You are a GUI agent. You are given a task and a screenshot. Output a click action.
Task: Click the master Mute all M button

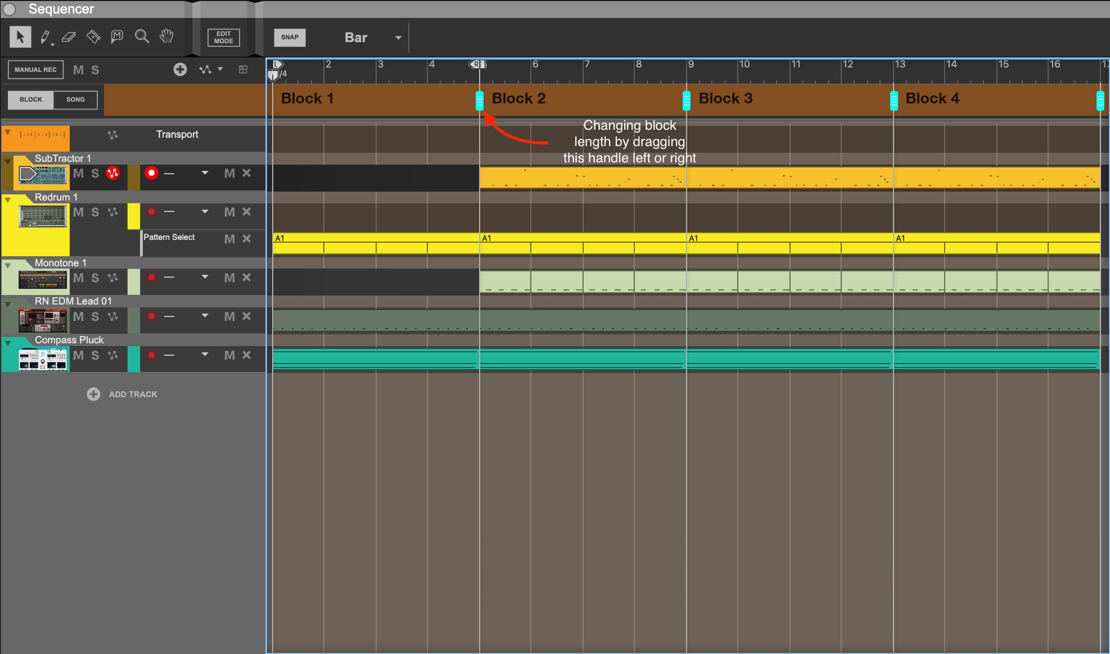pyautogui.click(x=78, y=70)
